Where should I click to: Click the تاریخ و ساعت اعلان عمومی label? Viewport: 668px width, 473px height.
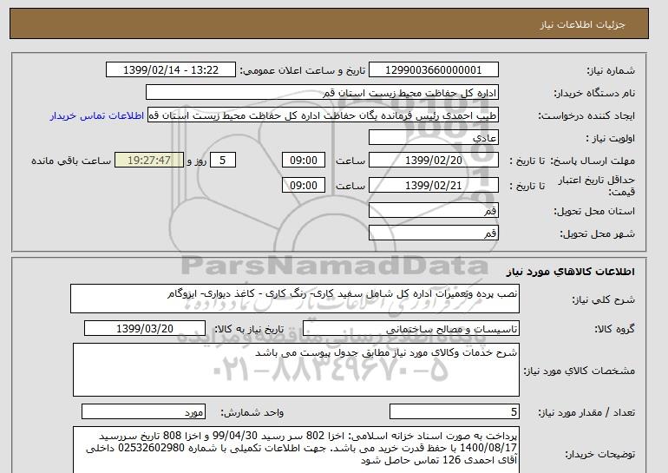[x=303, y=70]
